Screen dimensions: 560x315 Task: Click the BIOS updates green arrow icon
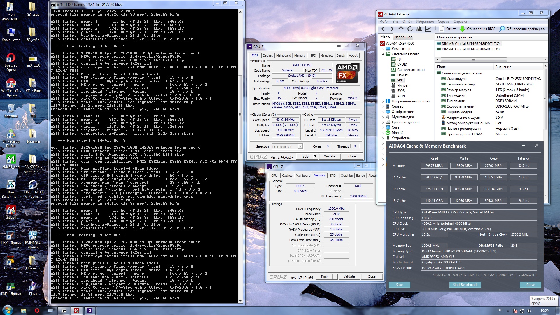point(462,29)
